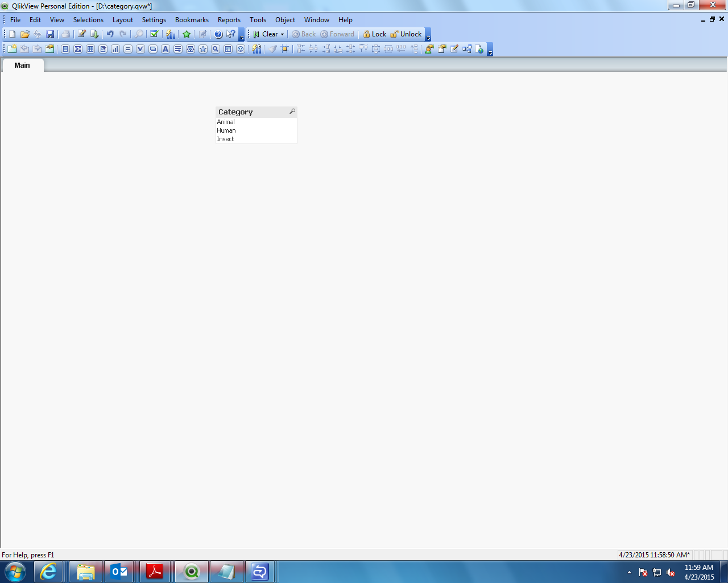Open the Expression Overview icon
728x583 pixels.
[x=454, y=49]
